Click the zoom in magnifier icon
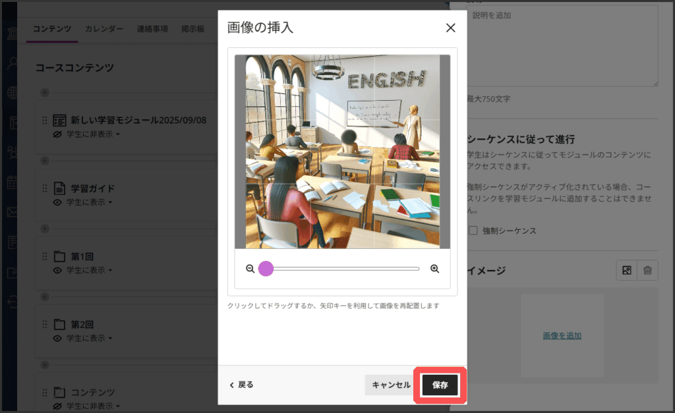The image size is (675, 413). point(434,269)
